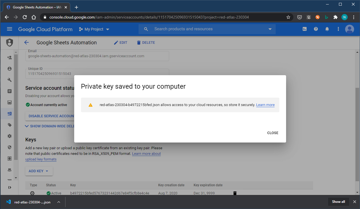Screen dimensions: 360x209
Task: Click Disable Service Account button
Action: pos(50,116)
